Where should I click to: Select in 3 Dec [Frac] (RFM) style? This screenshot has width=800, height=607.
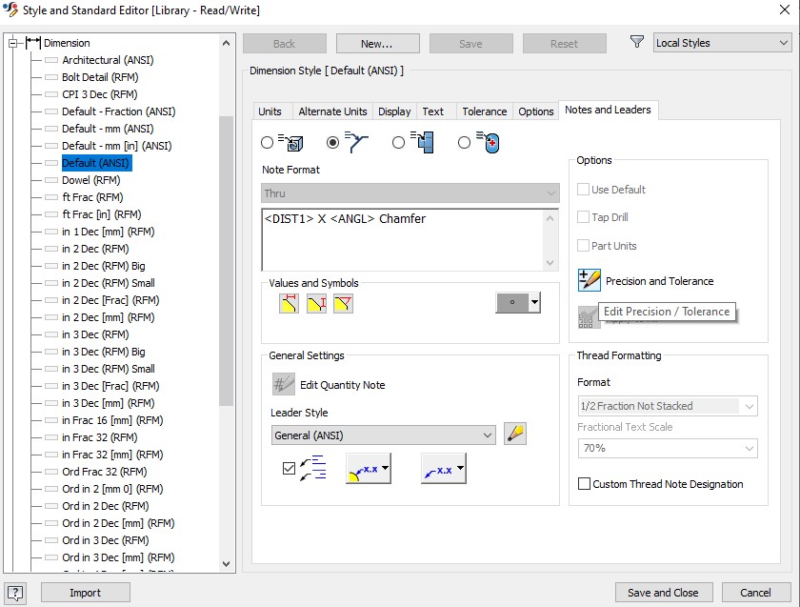[110, 385]
